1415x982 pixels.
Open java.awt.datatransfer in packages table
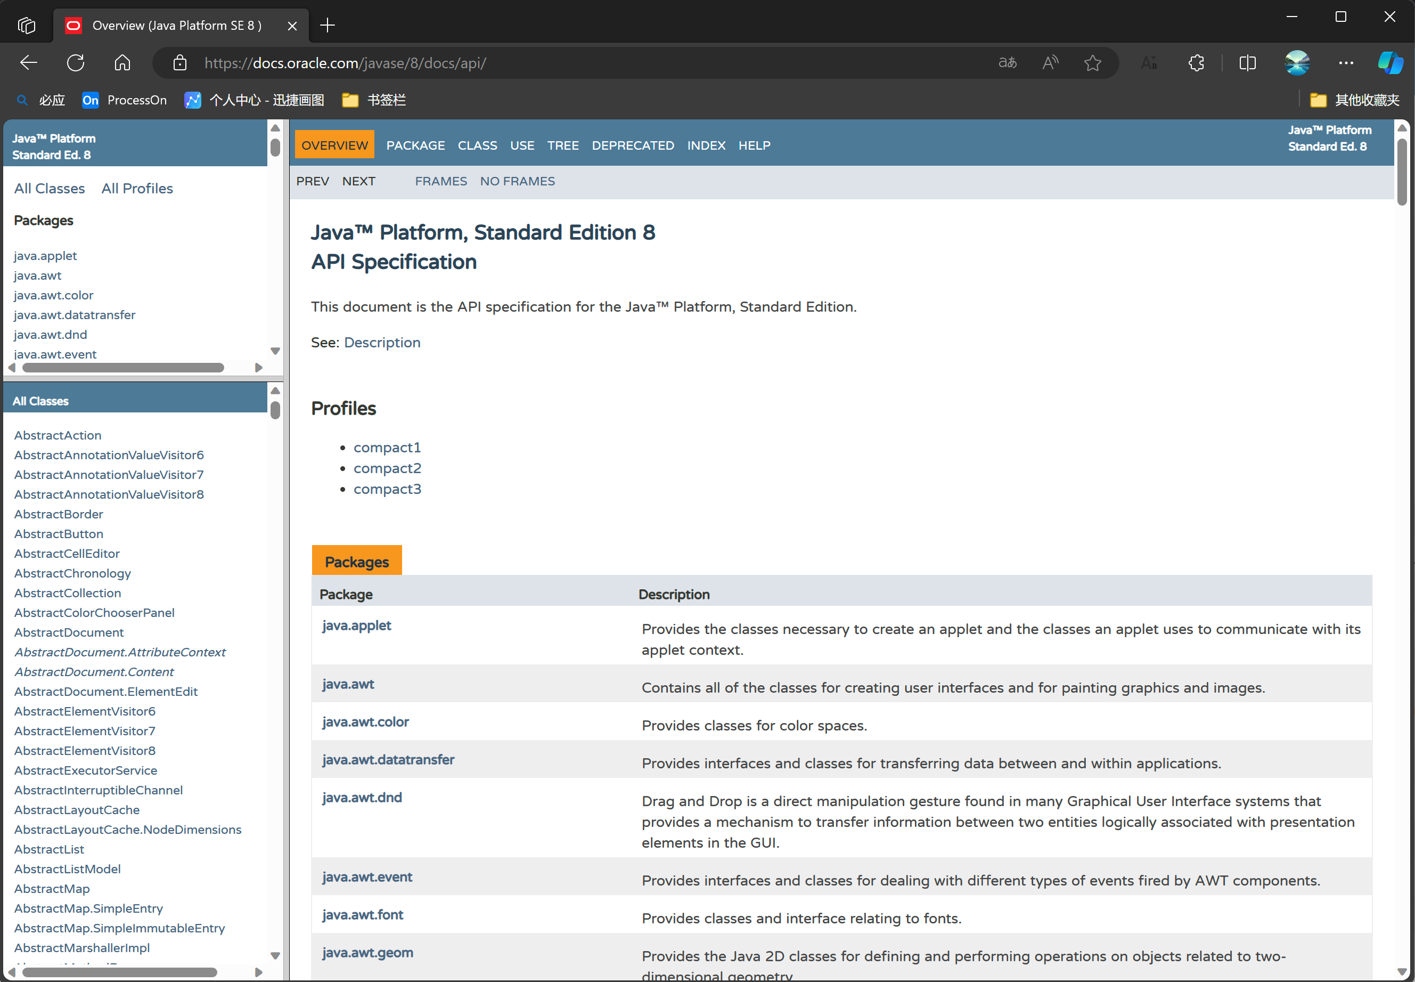388,760
